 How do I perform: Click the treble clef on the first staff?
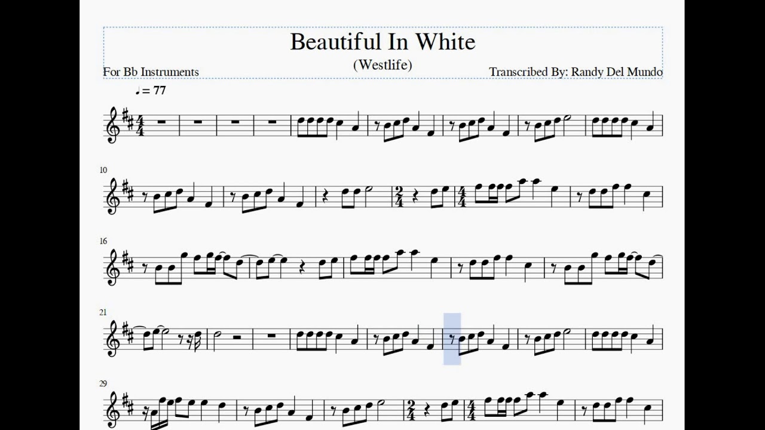112,125
